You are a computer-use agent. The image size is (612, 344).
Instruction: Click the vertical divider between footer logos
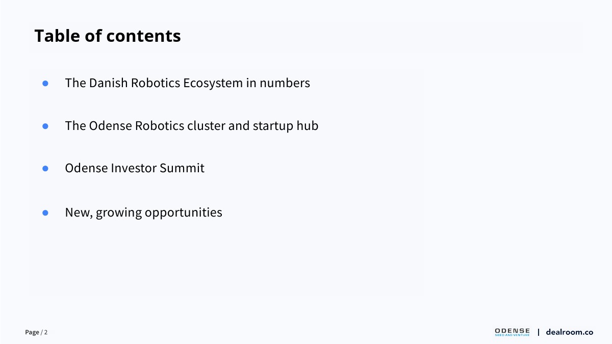(x=538, y=332)
